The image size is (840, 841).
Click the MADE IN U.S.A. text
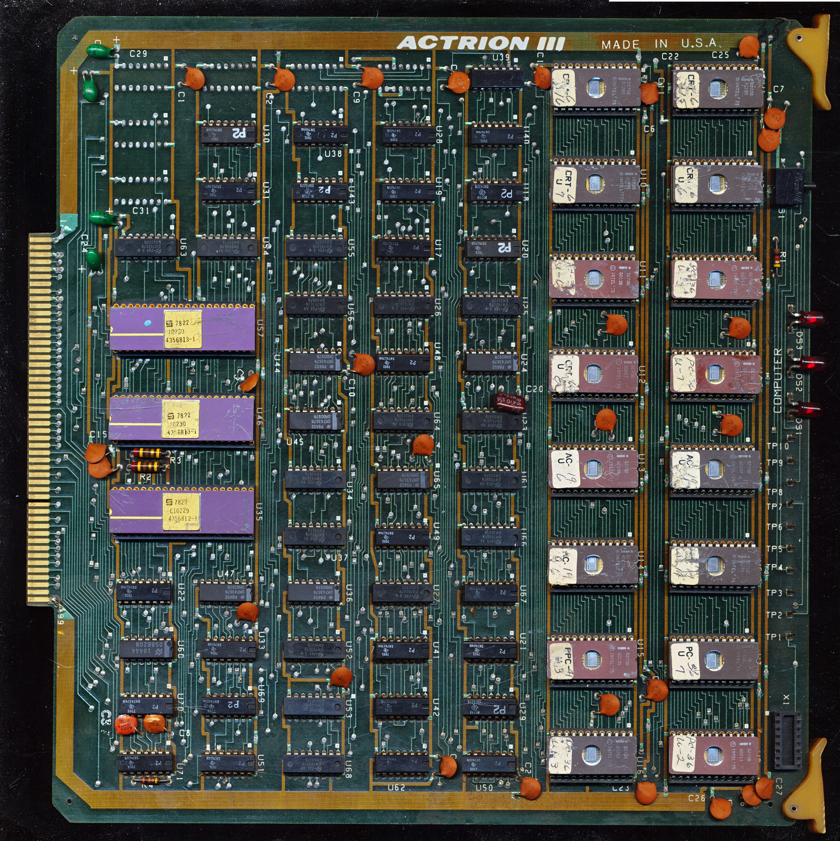click(659, 44)
